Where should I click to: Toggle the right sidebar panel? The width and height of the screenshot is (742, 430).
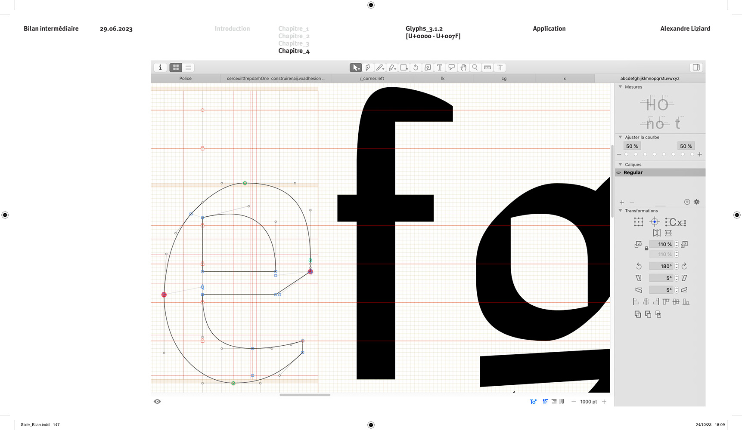(x=696, y=68)
